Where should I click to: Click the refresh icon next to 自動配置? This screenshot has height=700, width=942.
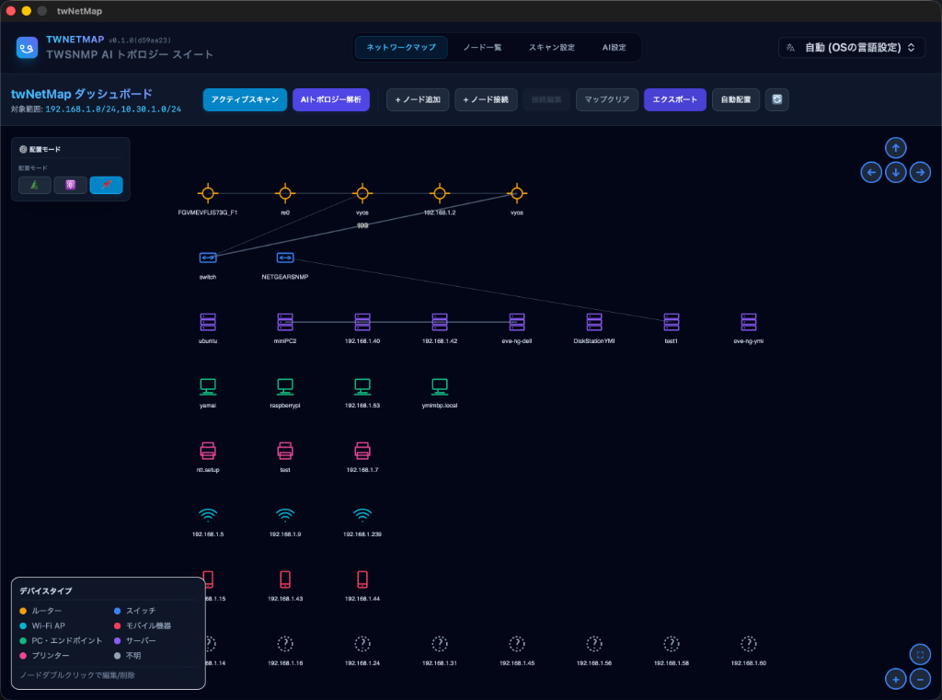(x=776, y=99)
